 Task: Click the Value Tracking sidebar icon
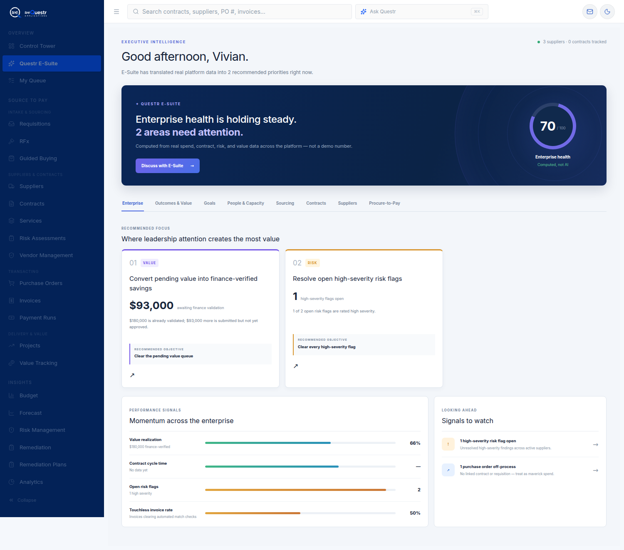12,363
